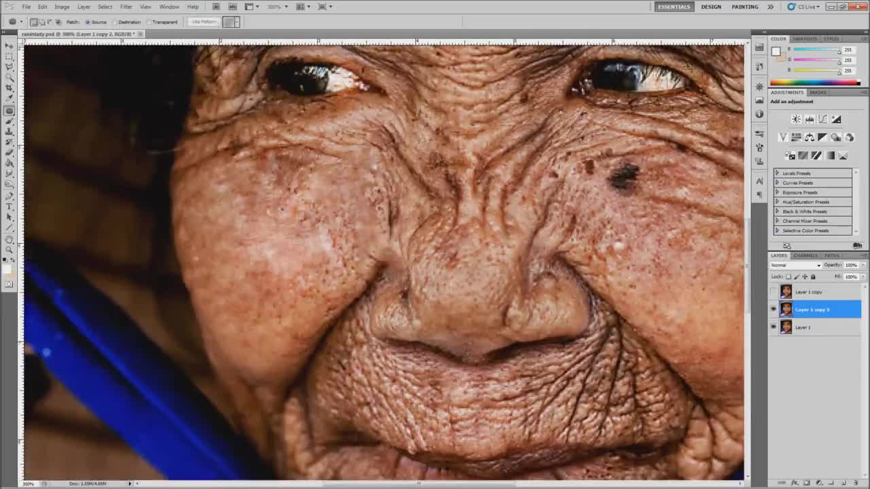The image size is (870, 489).
Task: Add a Brightness/Contrast adjustment
Action: click(x=796, y=120)
